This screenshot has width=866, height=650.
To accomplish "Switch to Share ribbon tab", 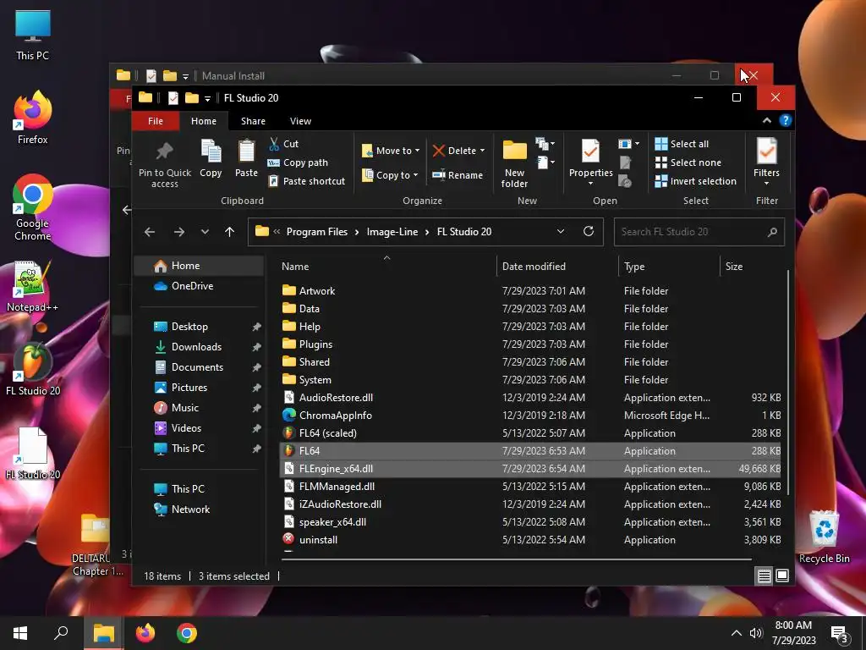I will [x=253, y=121].
